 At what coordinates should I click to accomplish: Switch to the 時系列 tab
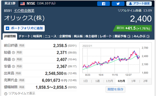tap(37, 36)
